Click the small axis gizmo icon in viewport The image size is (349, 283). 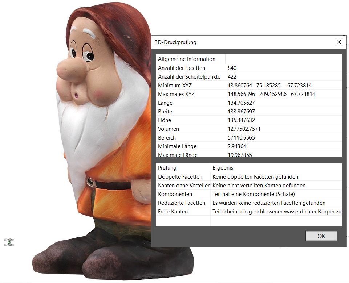click(9, 242)
